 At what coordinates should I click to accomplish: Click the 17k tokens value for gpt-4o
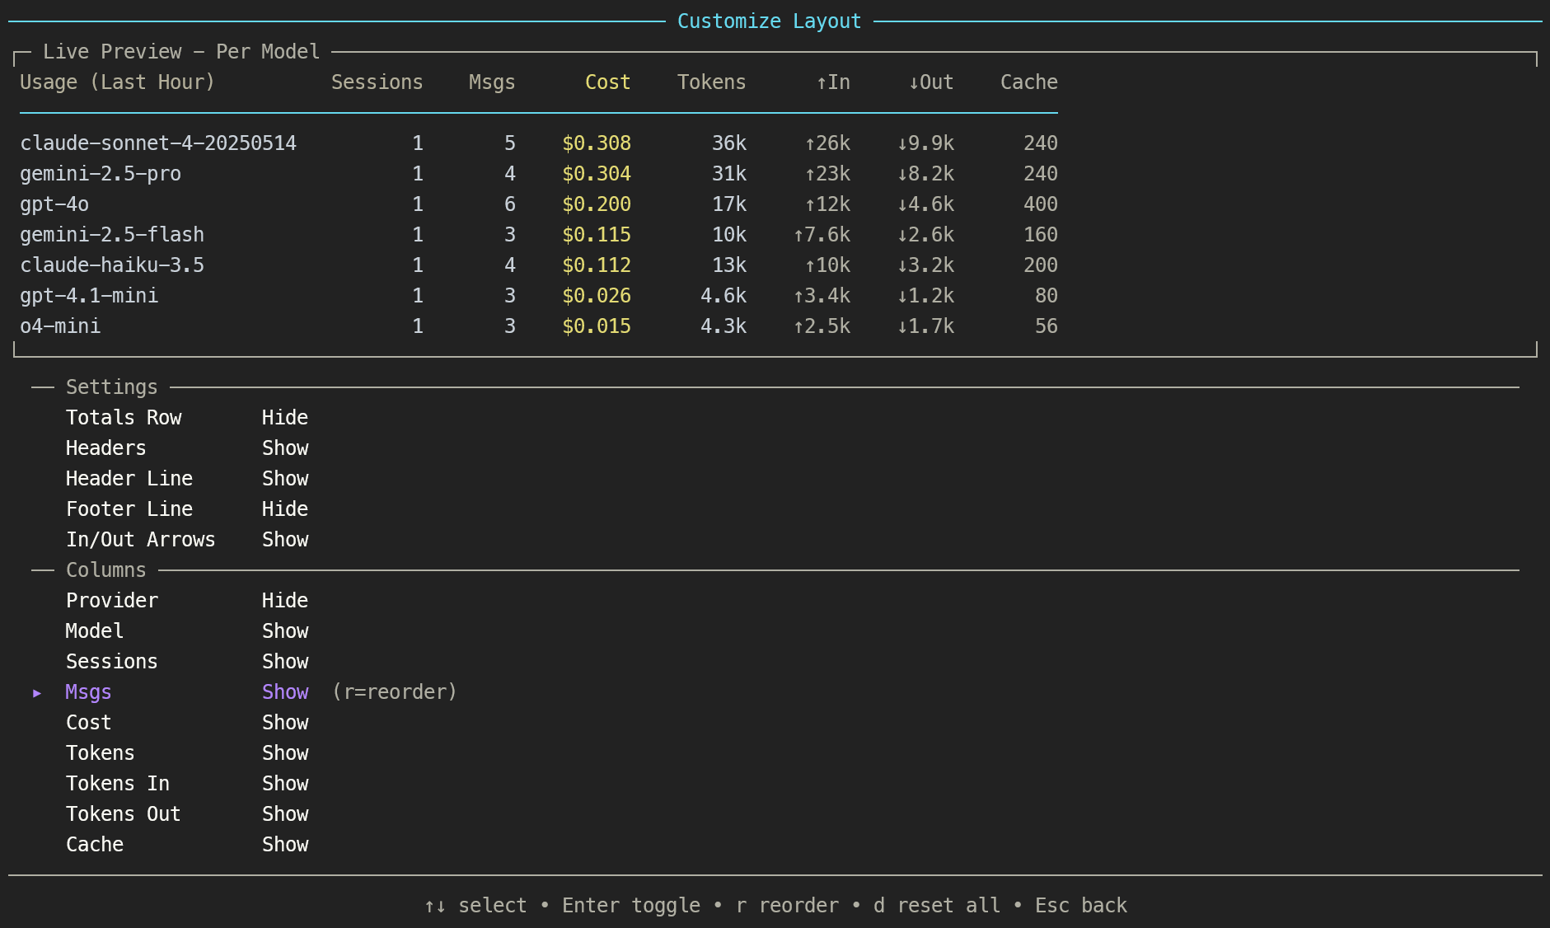click(729, 204)
